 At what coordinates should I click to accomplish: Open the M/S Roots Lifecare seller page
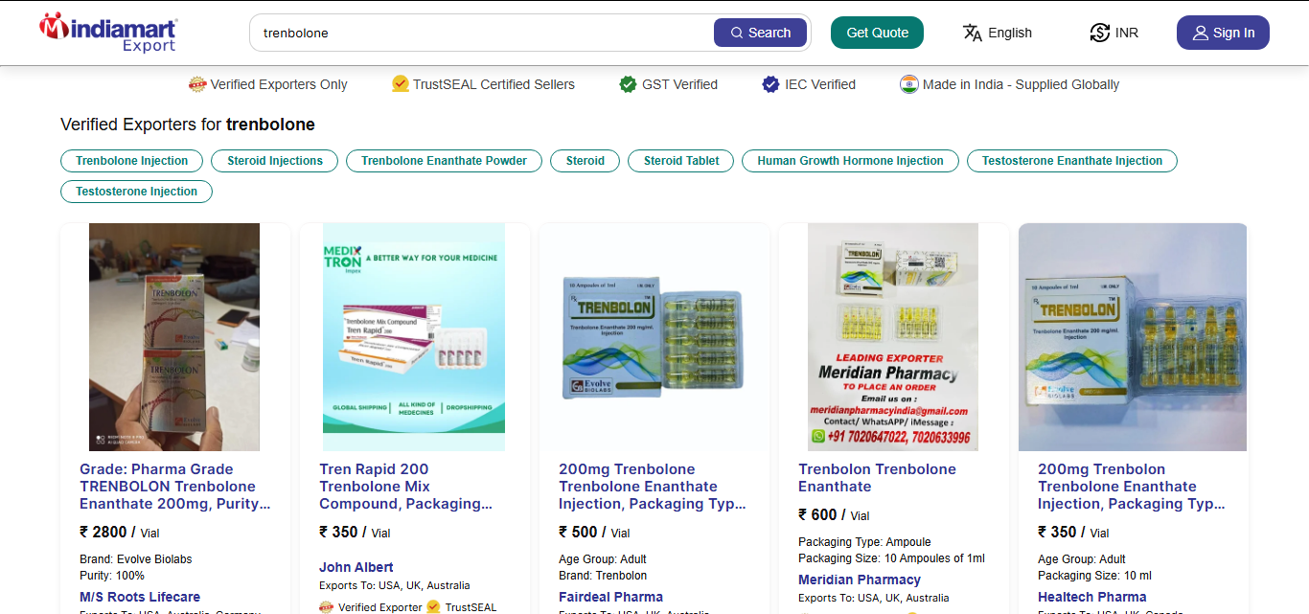coord(140,597)
